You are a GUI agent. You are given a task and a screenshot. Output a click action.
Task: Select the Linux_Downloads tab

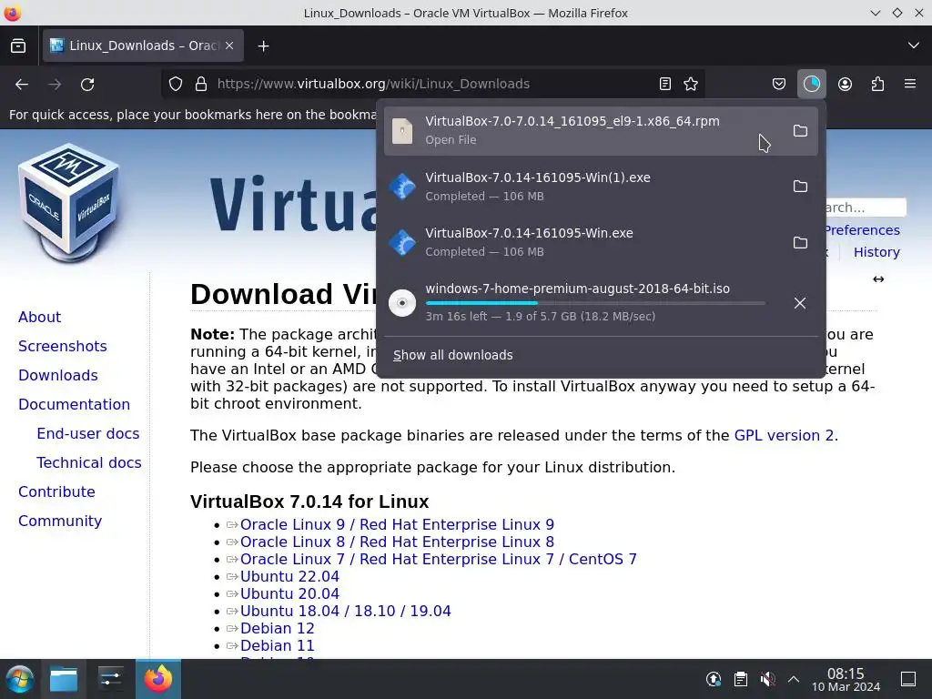(143, 46)
